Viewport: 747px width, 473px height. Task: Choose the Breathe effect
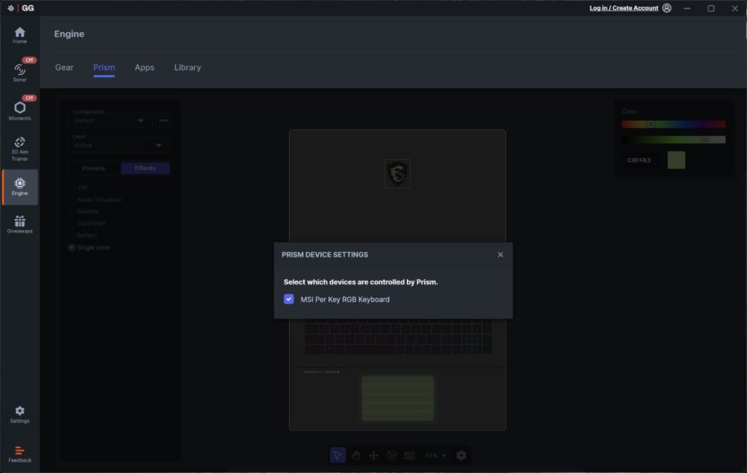point(72,212)
